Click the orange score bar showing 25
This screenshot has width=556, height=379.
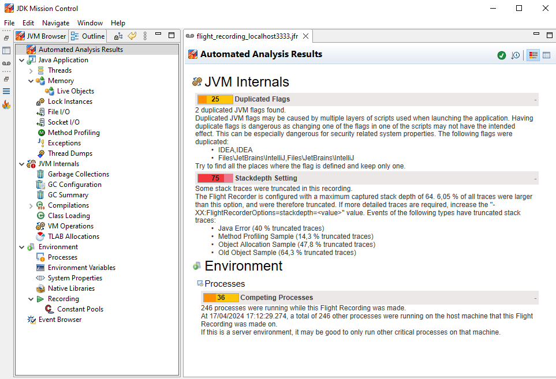(215, 99)
